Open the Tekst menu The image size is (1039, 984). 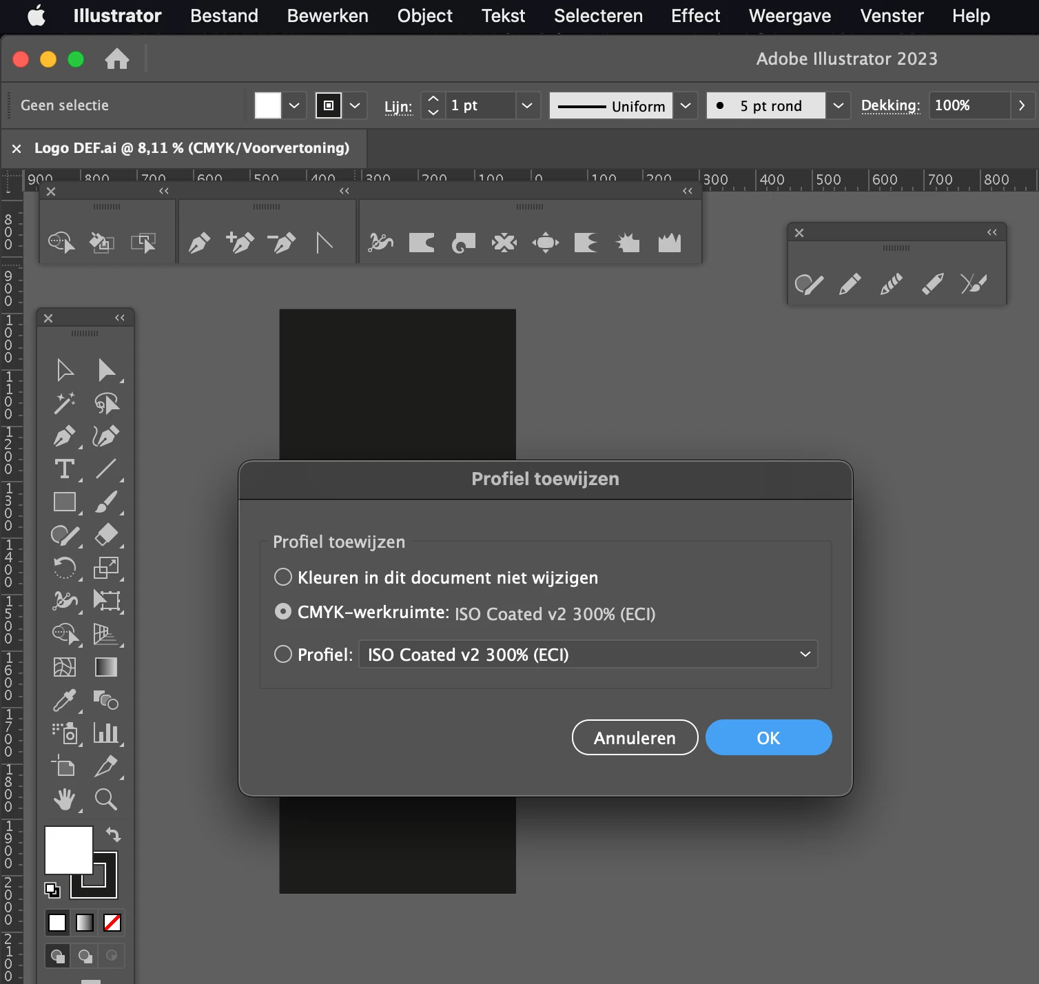[503, 16]
